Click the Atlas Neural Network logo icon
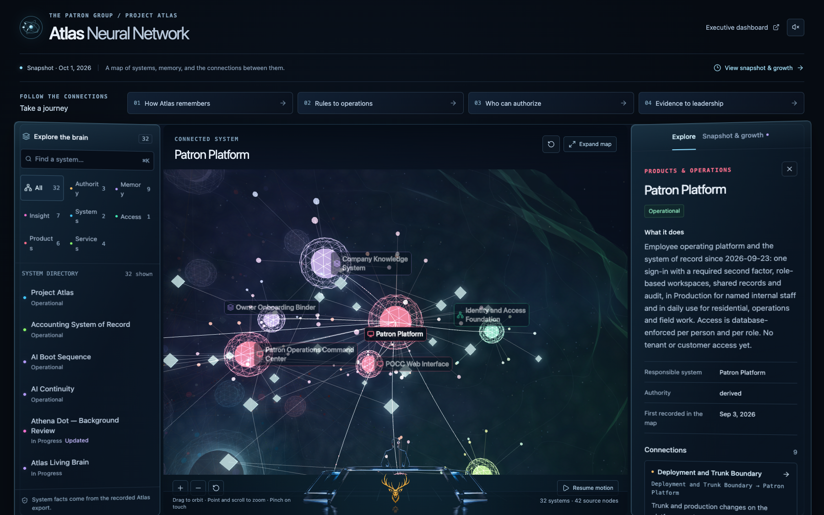The height and width of the screenshot is (515, 824). click(31, 27)
